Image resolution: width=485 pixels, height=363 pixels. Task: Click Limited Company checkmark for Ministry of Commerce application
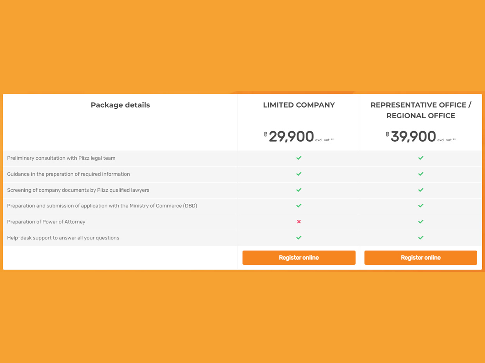point(299,206)
